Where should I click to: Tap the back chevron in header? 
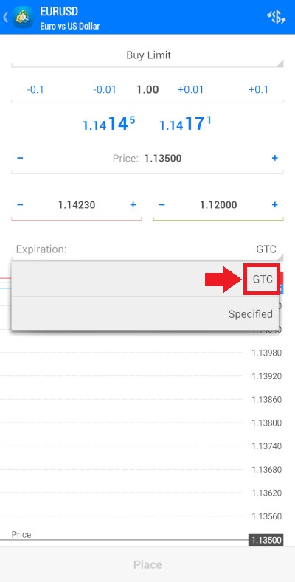[5, 18]
